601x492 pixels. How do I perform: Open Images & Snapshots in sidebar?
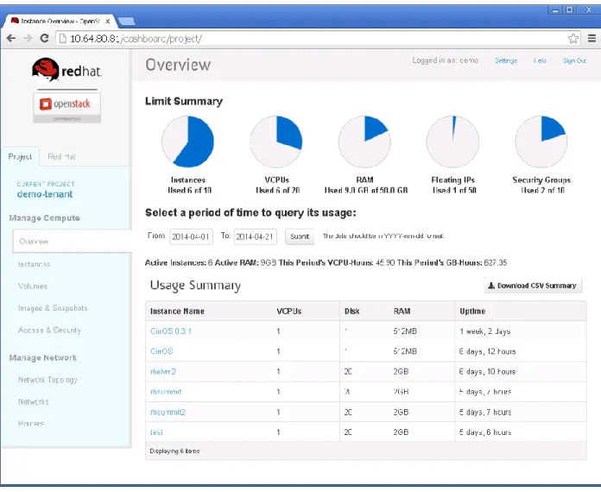tap(53, 308)
